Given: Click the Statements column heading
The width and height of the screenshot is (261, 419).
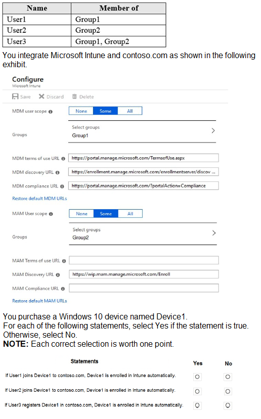Looking at the screenshot, I should click(84, 361).
